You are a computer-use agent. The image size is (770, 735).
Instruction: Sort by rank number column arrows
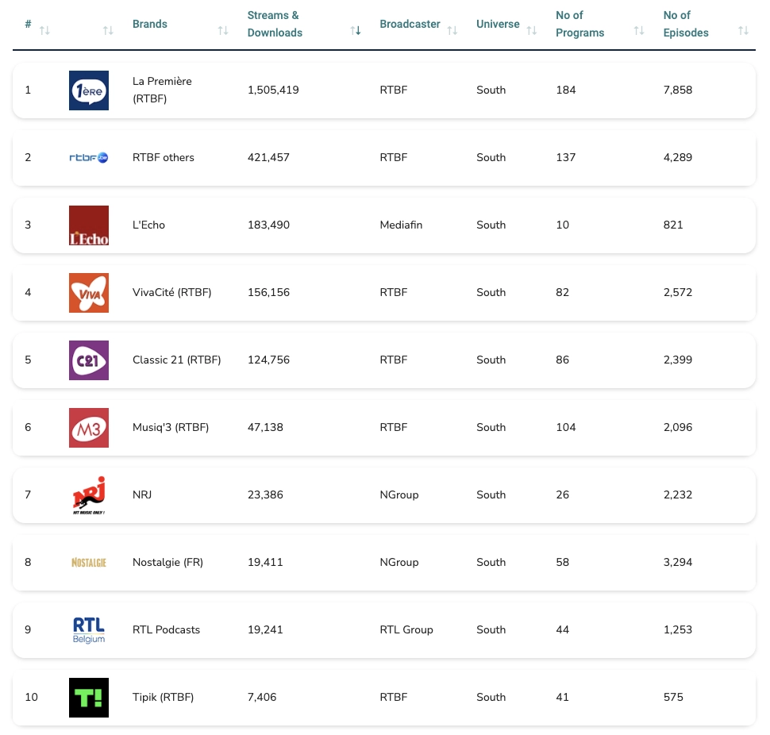(x=44, y=30)
